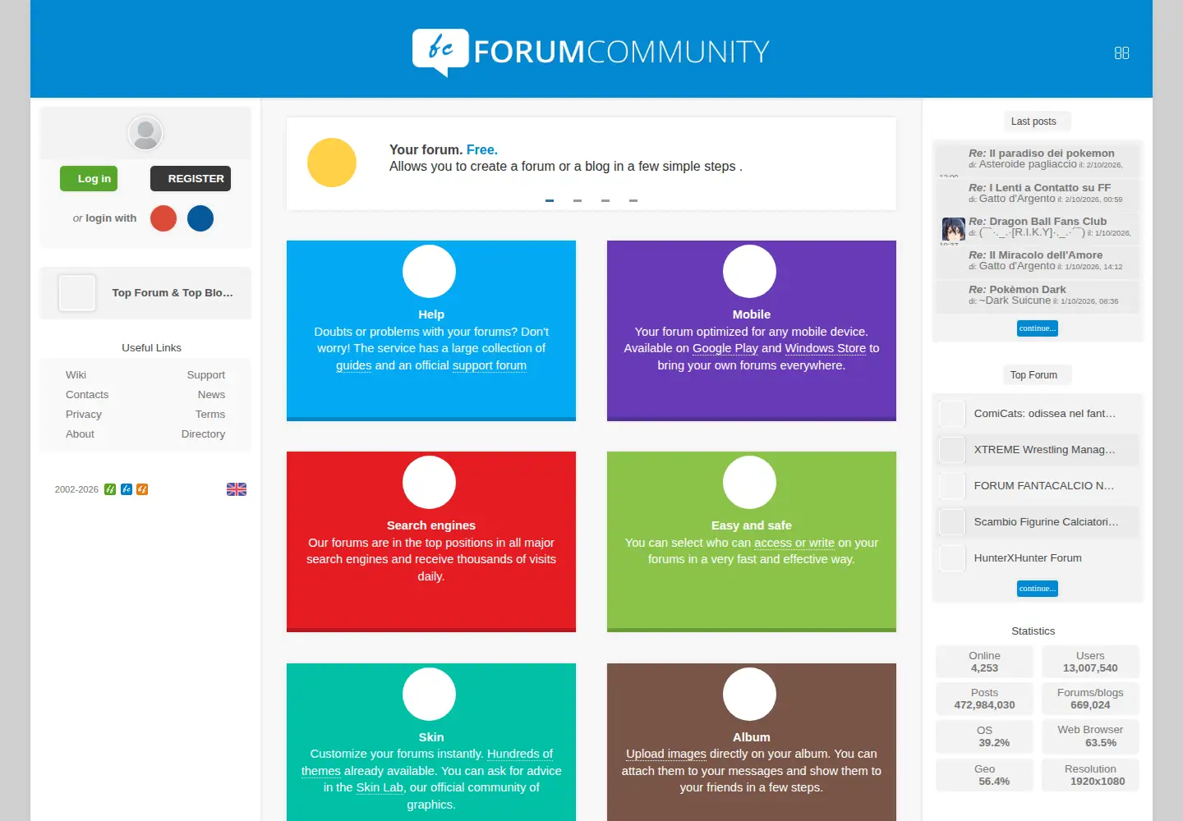The image size is (1183, 821).
Task: Open the Wiki link
Action: click(x=76, y=374)
